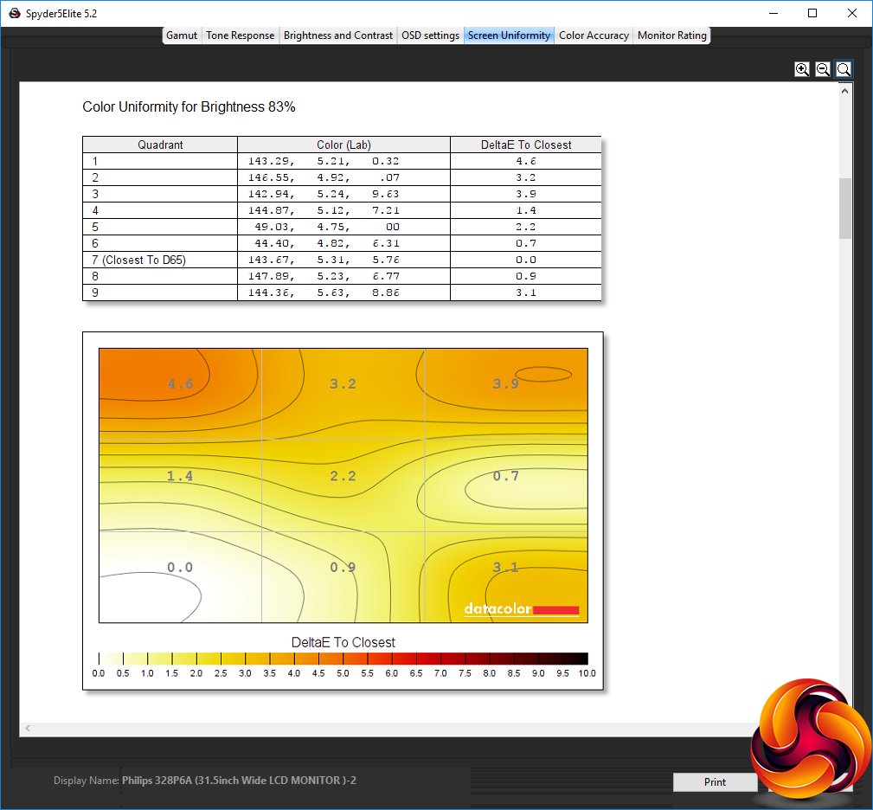Click the Philips 328P6A display name text
873x810 pixels.
(x=239, y=781)
